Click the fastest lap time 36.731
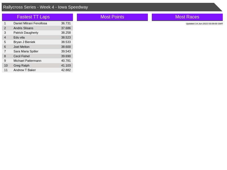Screen dimensions: 227x170 (x=66, y=23)
